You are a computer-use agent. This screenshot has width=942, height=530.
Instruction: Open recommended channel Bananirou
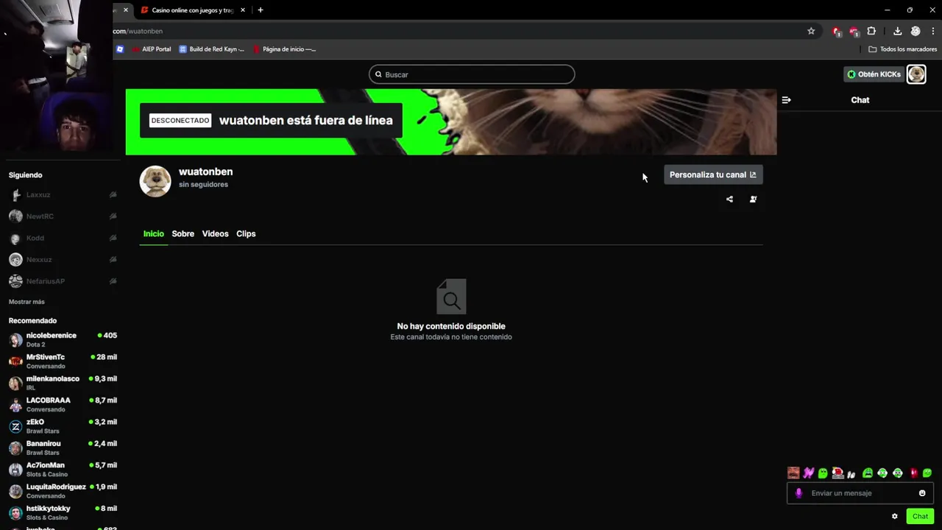tap(63, 448)
